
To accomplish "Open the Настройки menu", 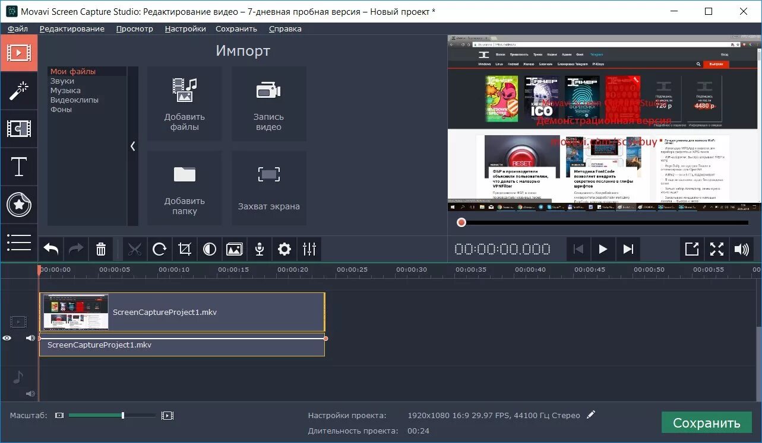I will (x=185, y=28).
